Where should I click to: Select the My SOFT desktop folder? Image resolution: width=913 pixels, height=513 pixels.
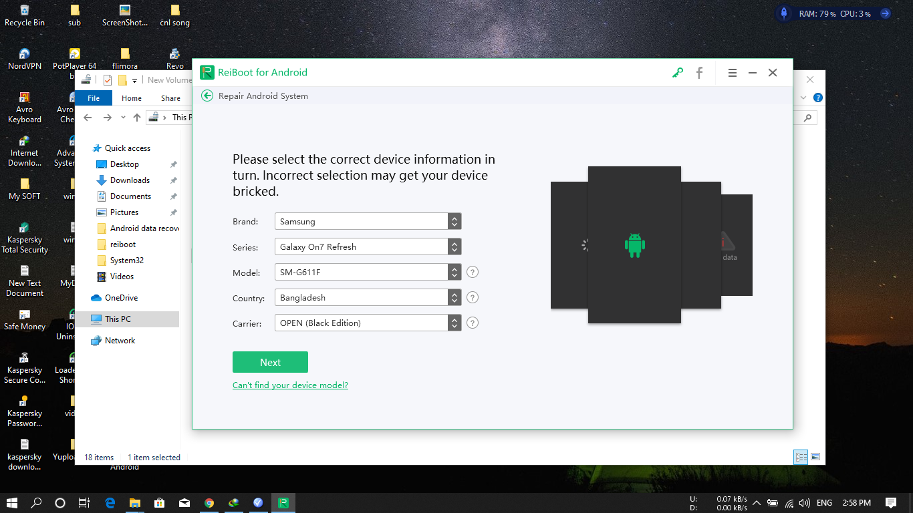pyautogui.click(x=25, y=189)
